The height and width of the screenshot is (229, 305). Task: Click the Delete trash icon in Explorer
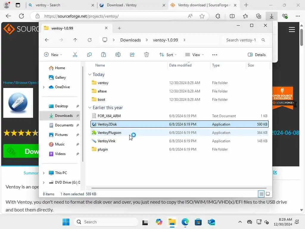click(x=147, y=55)
